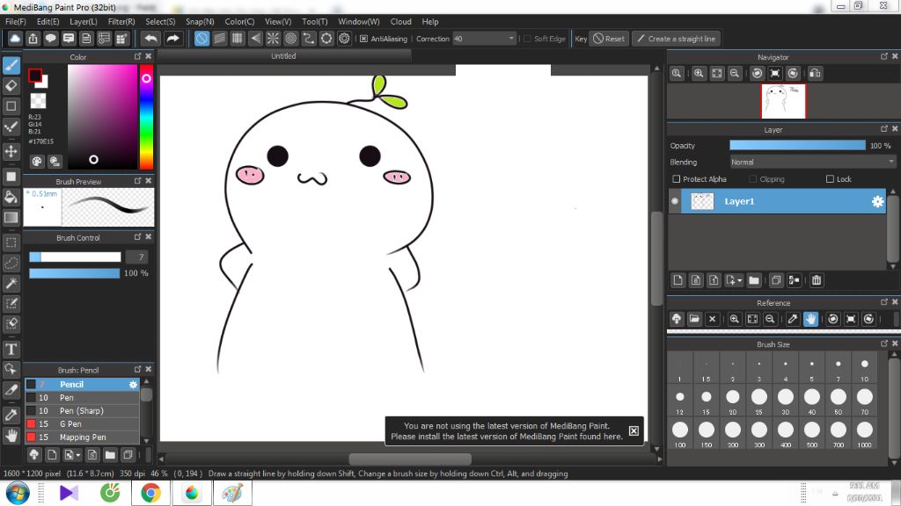
Task: Select the Hand tool
Action: [11, 436]
